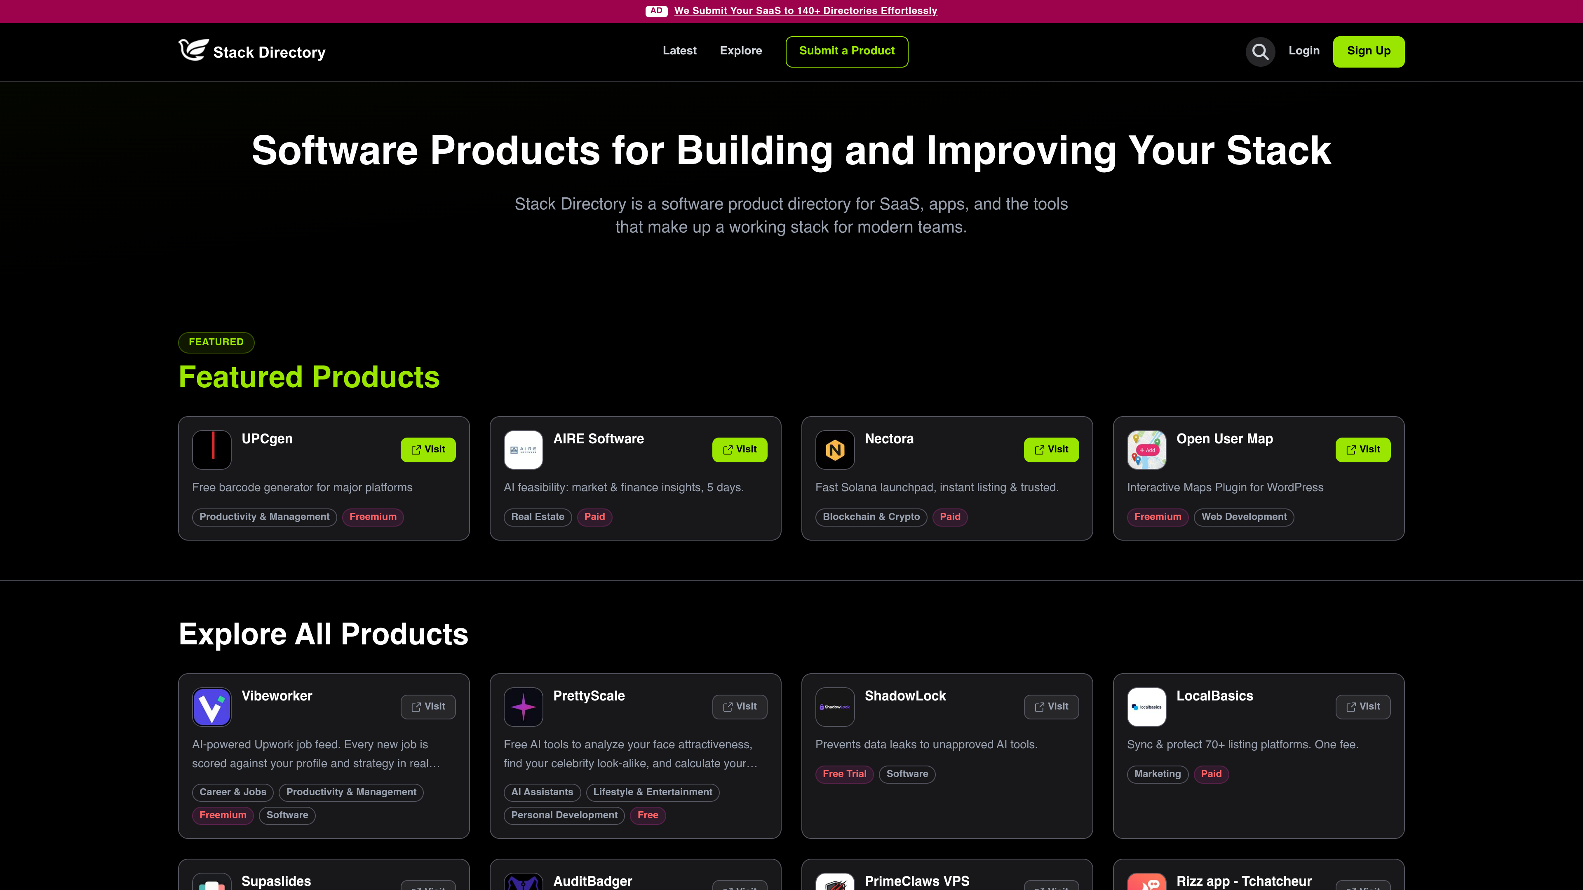Select the Web Development tag
This screenshot has height=890, width=1583.
(1244, 517)
